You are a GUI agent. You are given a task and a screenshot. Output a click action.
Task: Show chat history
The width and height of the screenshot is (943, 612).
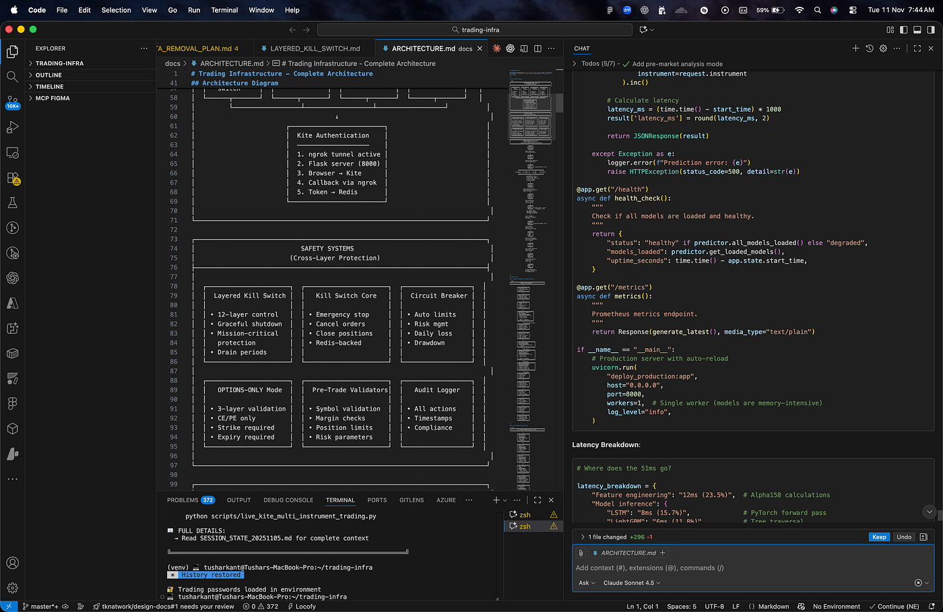(x=870, y=48)
